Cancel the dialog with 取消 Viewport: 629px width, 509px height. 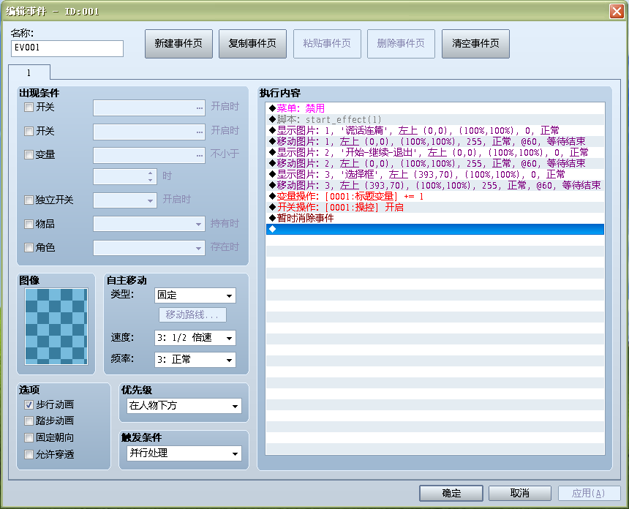point(520,493)
